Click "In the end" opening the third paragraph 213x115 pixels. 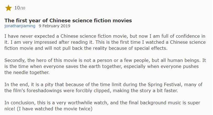pos(15,85)
